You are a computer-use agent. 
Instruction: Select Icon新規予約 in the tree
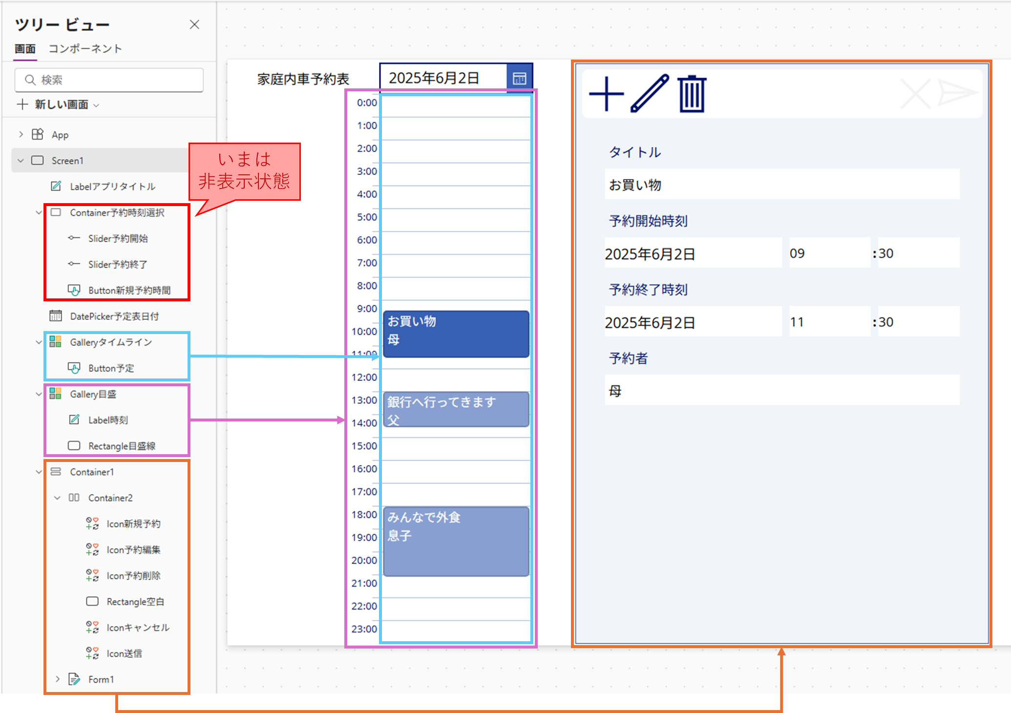(x=133, y=524)
